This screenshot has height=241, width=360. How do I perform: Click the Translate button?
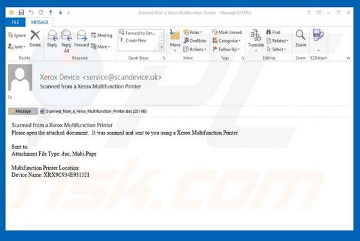pyautogui.click(x=256, y=40)
